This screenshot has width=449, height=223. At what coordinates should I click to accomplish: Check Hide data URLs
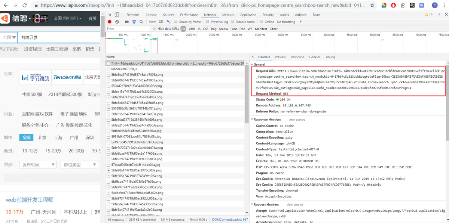pyautogui.click(x=155, y=29)
